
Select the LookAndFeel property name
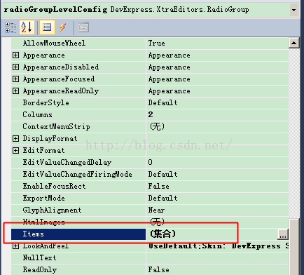tap(46, 246)
